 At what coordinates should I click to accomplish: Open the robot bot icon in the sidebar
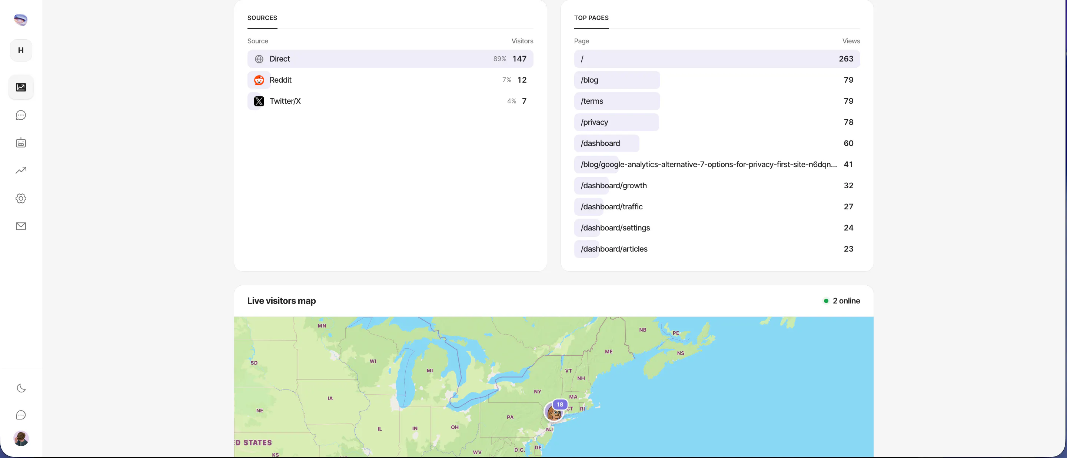tap(21, 143)
